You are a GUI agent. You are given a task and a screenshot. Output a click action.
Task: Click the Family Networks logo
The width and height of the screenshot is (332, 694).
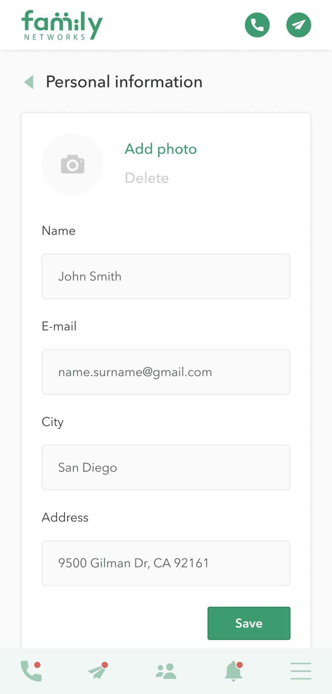click(62, 25)
